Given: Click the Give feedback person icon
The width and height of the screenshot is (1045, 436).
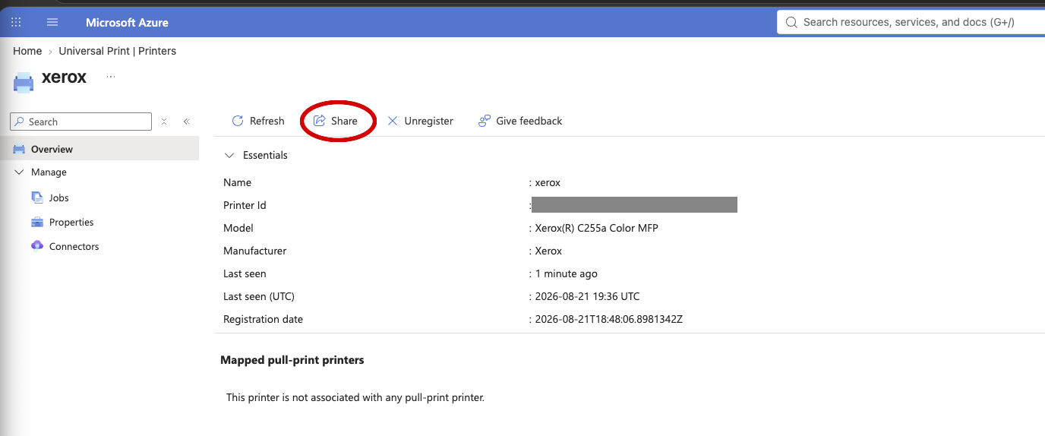Looking at the screenshot, I should click(x=484, y=121).
